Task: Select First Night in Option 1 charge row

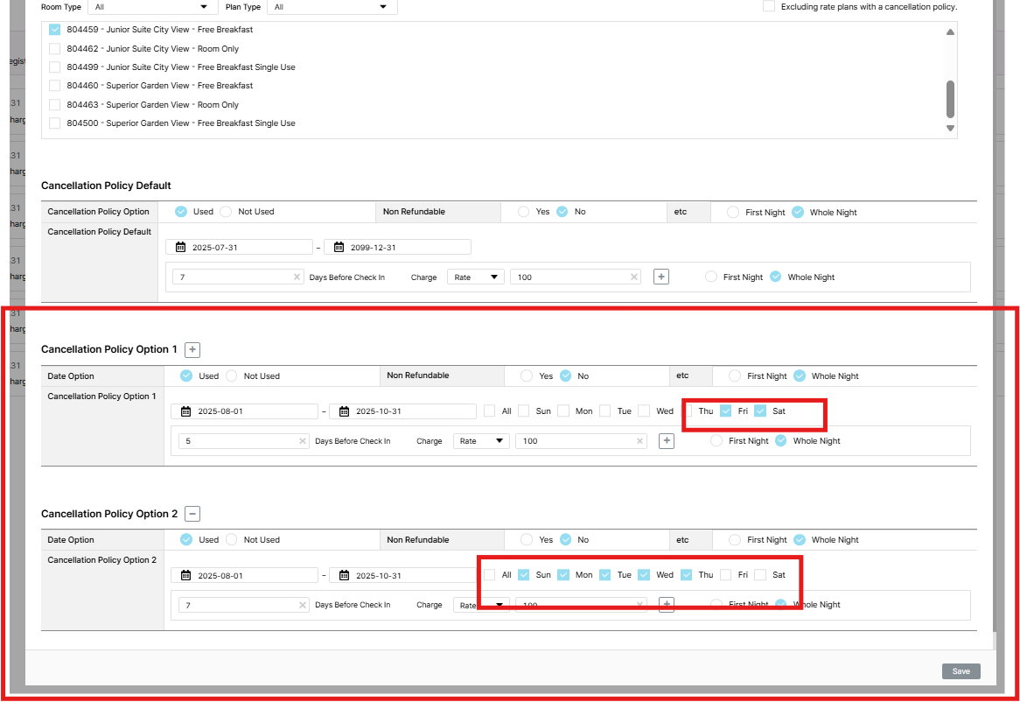Action: coord(716,441)
